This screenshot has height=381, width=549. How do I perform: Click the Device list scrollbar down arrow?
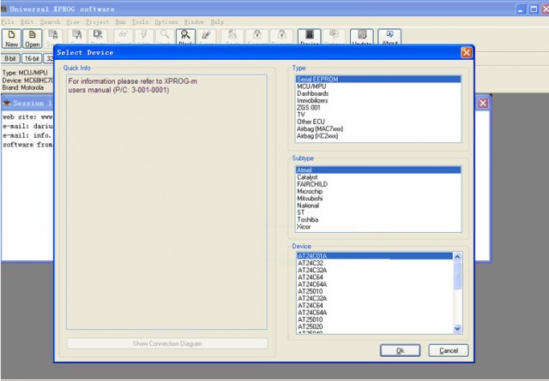pyautogui.click(x=457, y=329)
